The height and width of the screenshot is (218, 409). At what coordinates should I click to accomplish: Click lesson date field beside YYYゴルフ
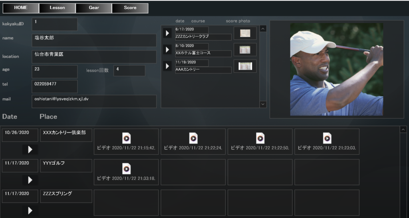pyautogui.click(x=20, y=165)
